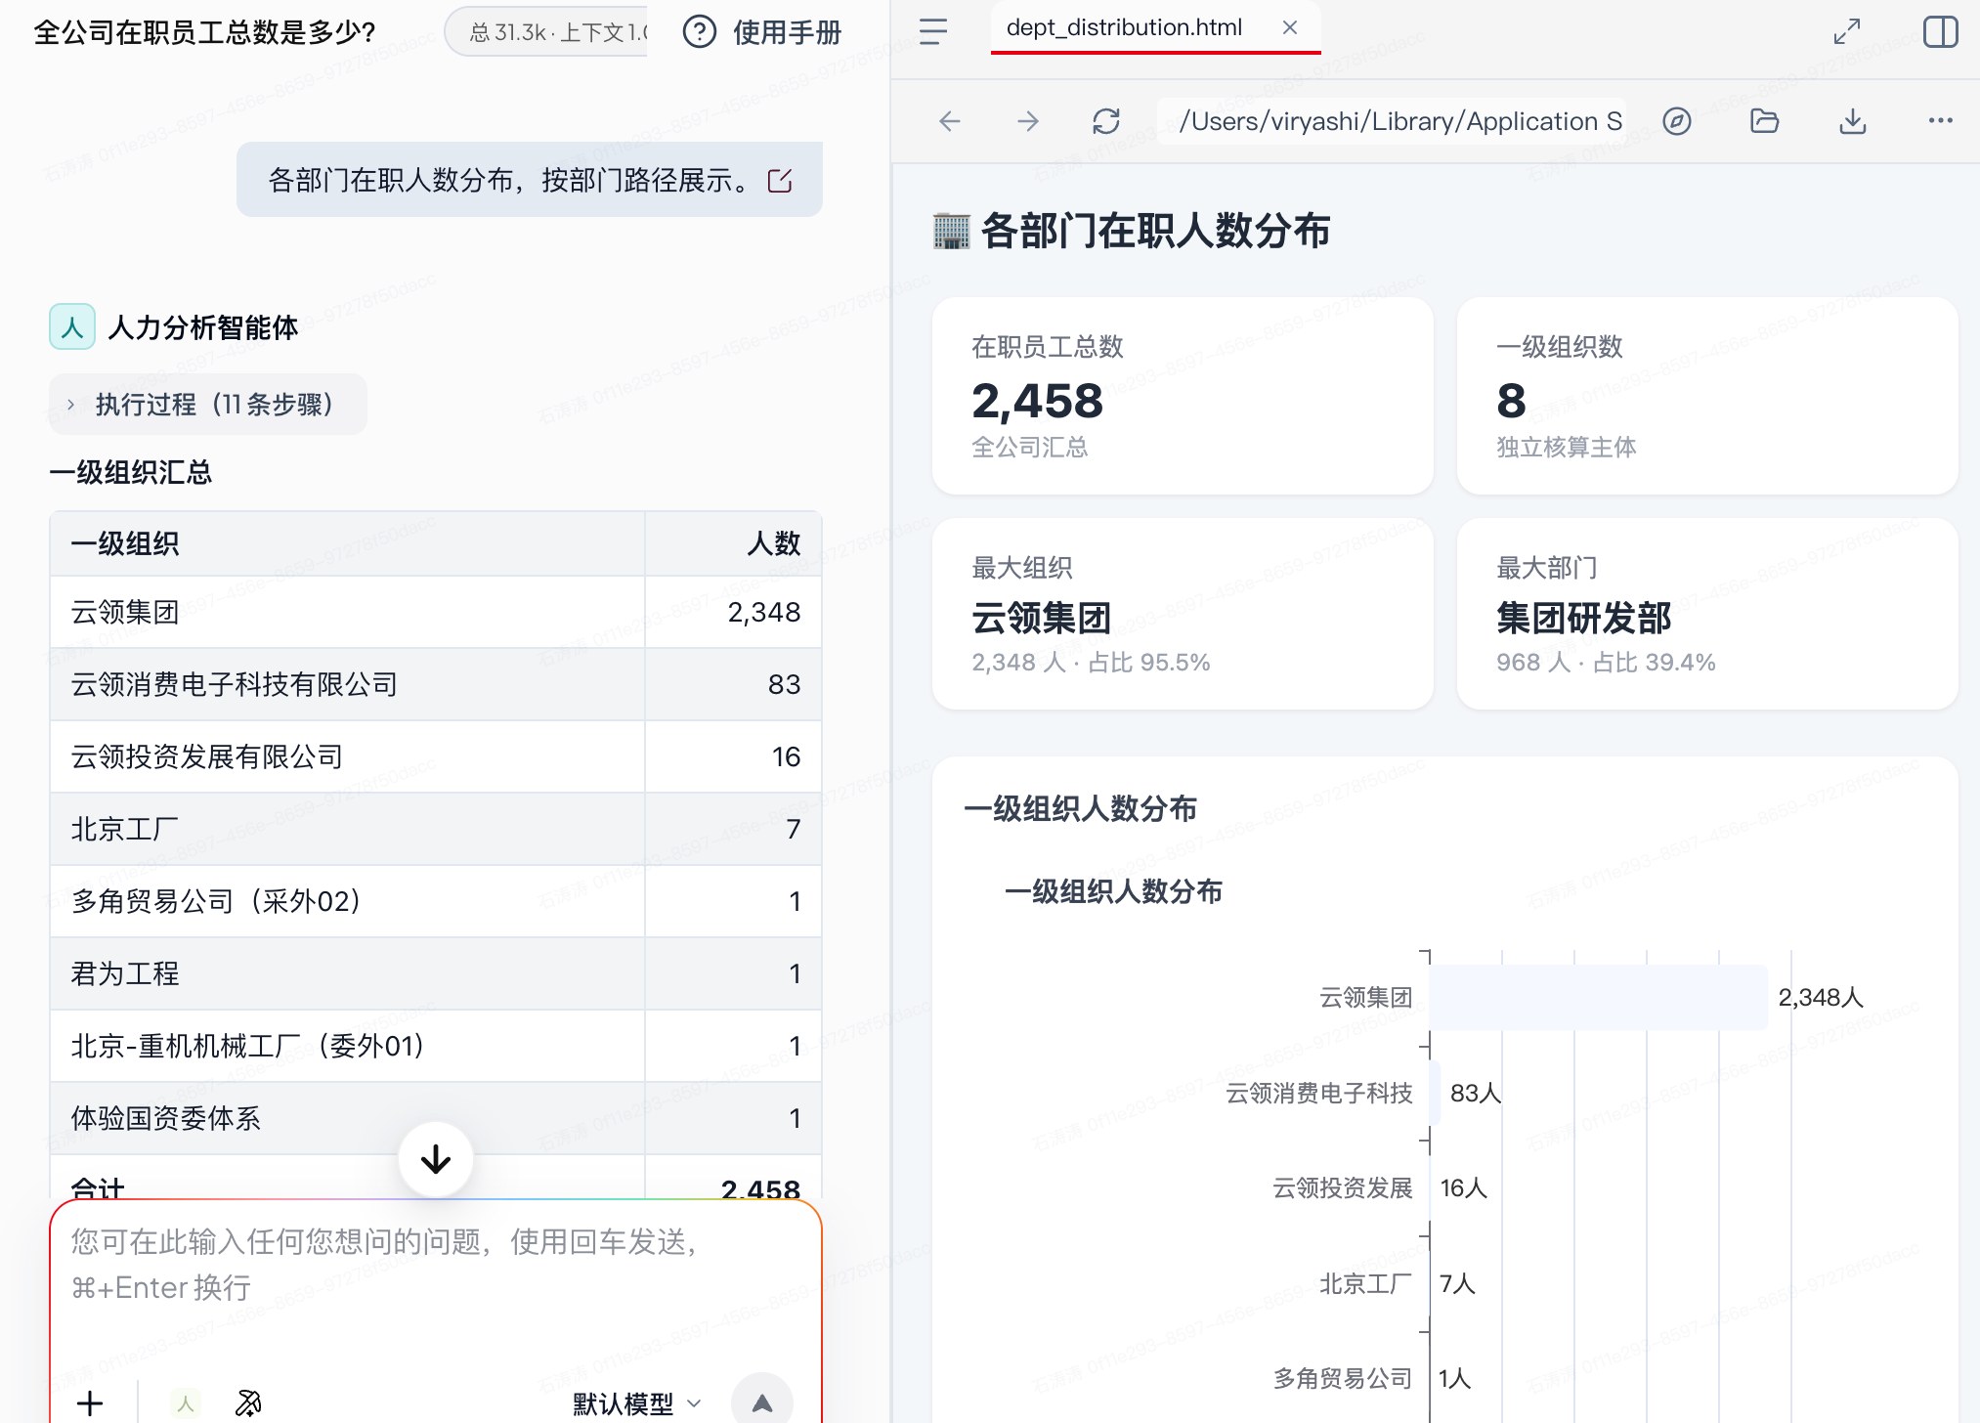Click the 一级组织汇总 heading
Viewport: 1980px width, 1423px height.
[x=131, y=472]
